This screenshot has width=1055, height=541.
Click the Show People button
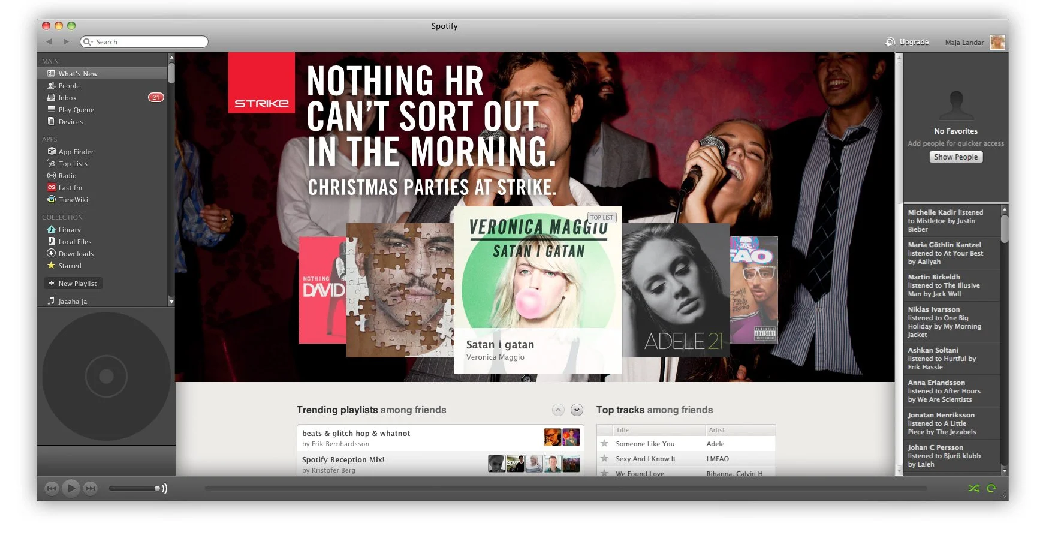click(x=955, y=157)
